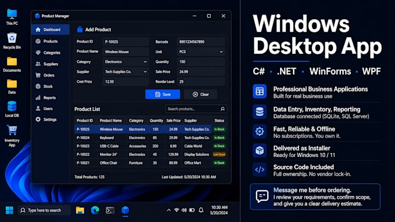Image resolution: width=395 pixels, height=222 pixels.
Task: Click the Message me before ordering chat icon
Action: click(262, 196)
